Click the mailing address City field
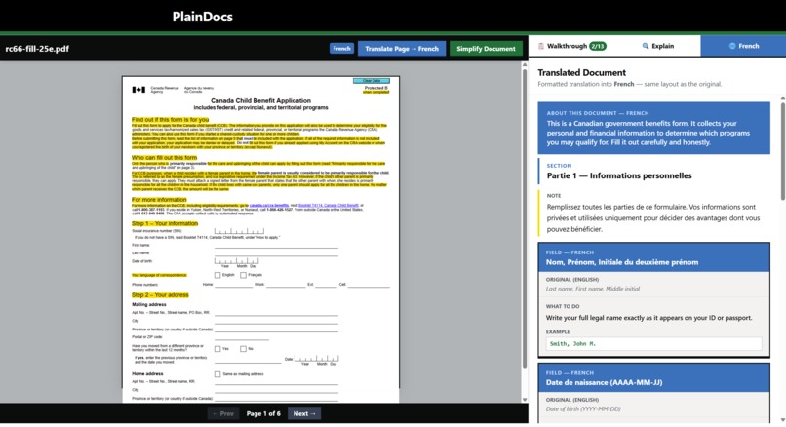The height and width of the screenshot is (427, 786). [276, 322]
